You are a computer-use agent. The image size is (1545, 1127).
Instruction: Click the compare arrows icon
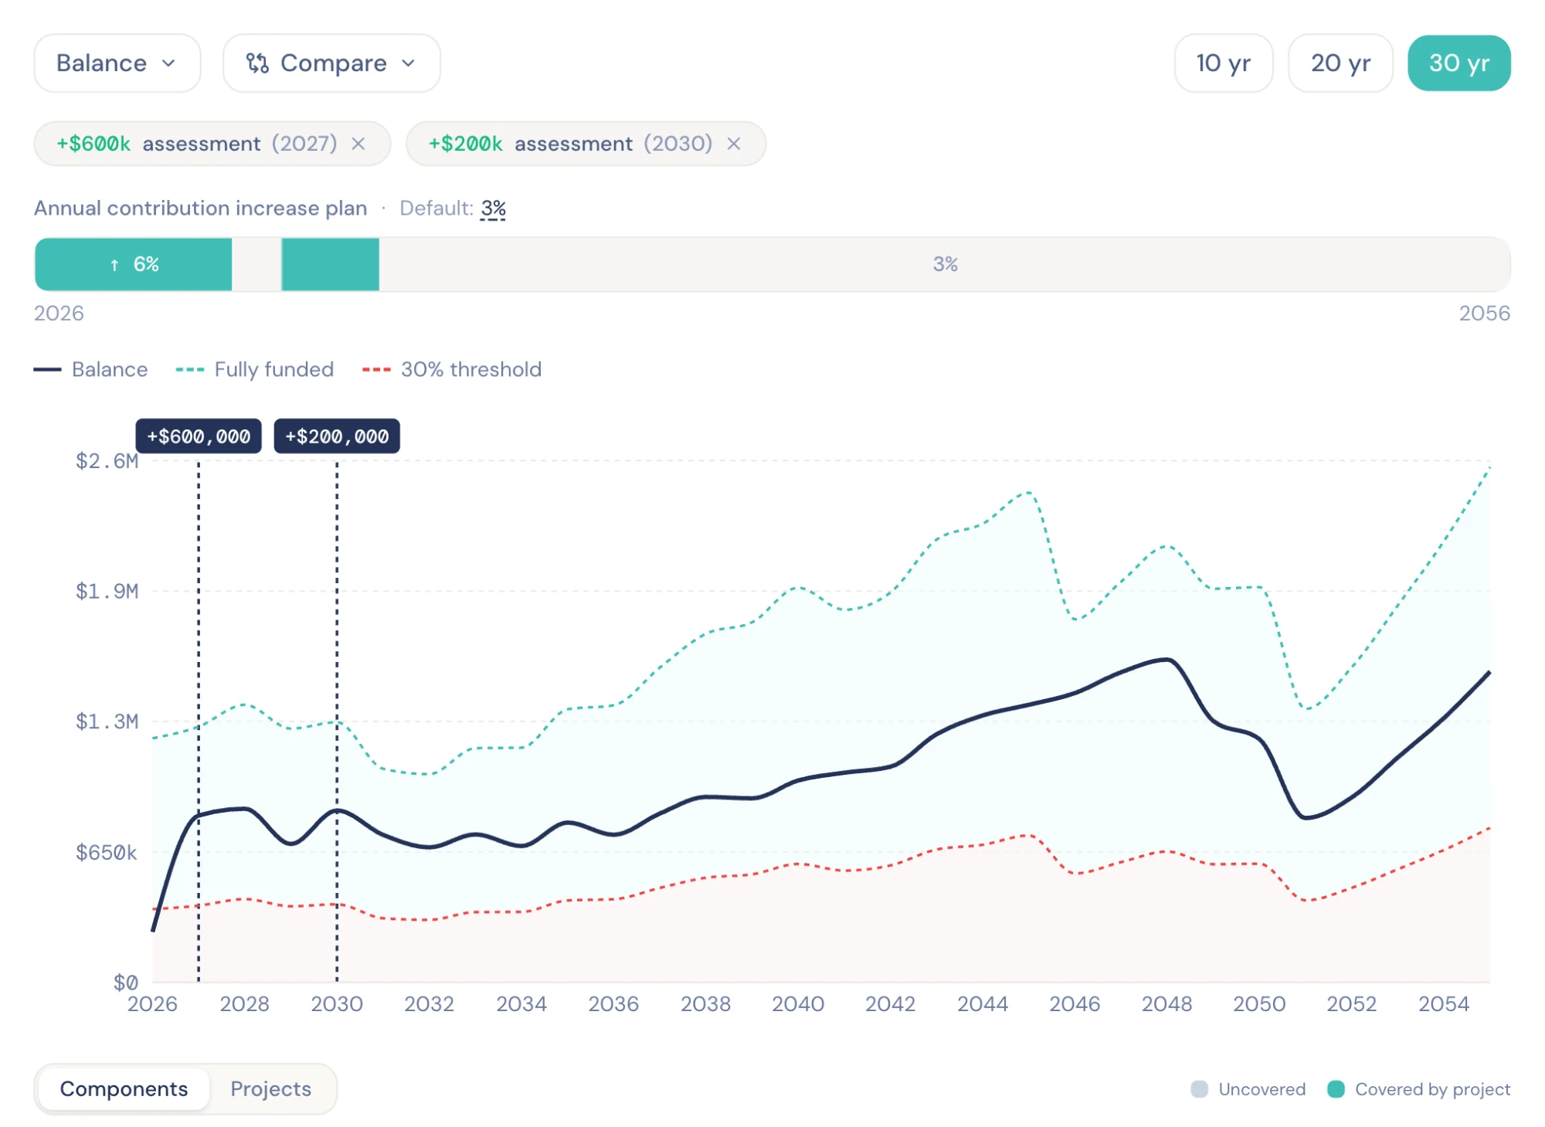pyautogui.click(x=257, y=63)
